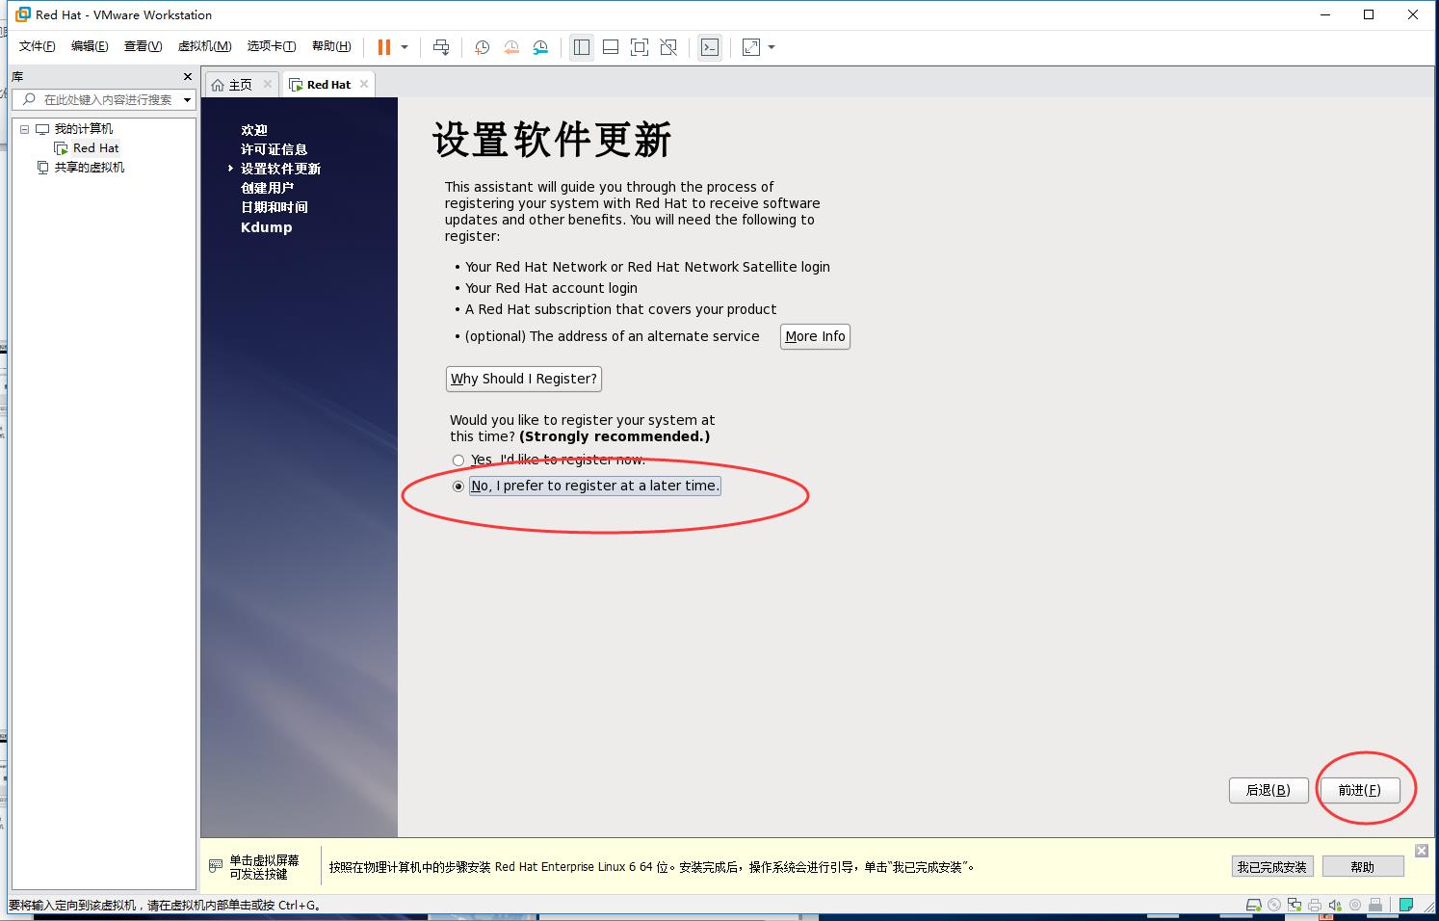The image size is (1439, 921).
Task: Select Yes, I'd like to register now
Action: [458, 460]
